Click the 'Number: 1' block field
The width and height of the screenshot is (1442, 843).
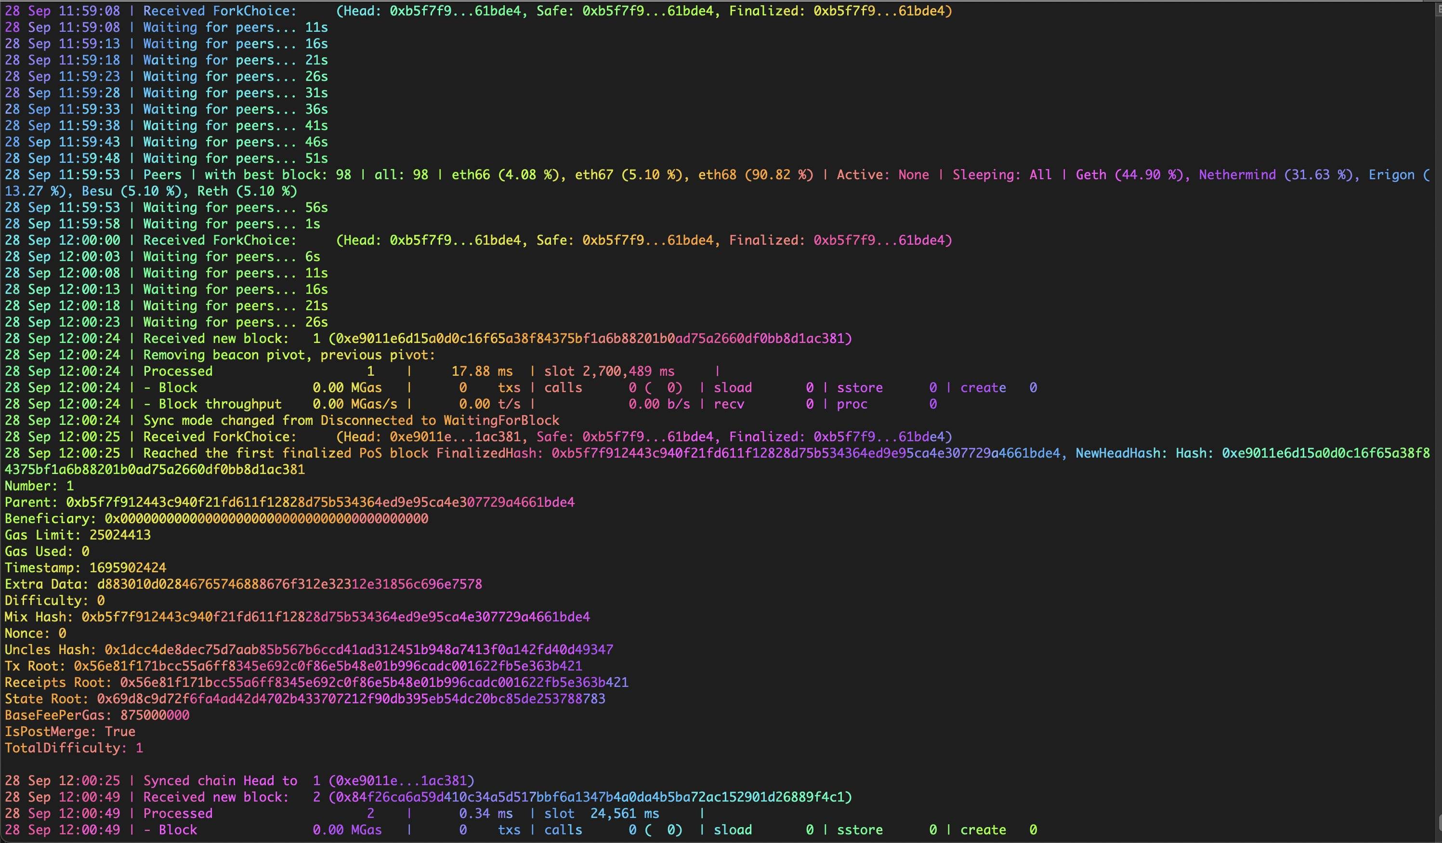tap(39, 487)
